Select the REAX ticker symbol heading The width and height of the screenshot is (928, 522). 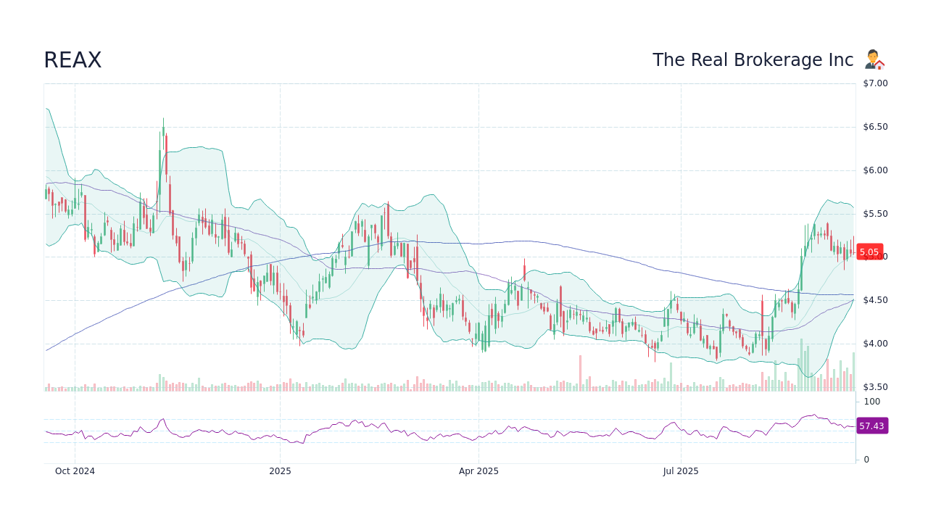(x=72, y=59)
